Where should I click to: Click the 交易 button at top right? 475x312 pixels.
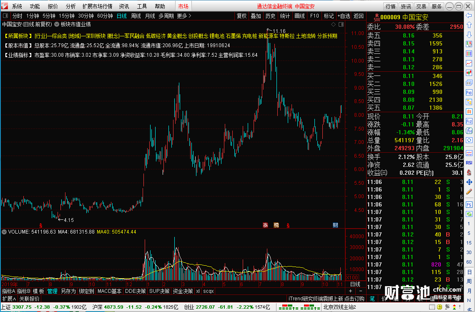(x=421, y=6)
